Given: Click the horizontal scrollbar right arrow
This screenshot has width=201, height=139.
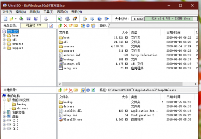Looking at the screenshot, I should tap(195, 84).
